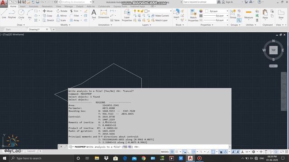Expand the Annotation panel
Viewport: 289px width, 162px height.
[x=105, y=25]
